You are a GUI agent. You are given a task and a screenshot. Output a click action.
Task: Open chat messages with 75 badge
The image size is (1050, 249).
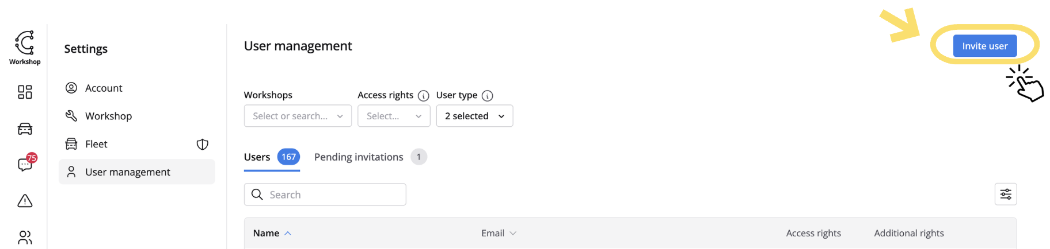[25, 165]
